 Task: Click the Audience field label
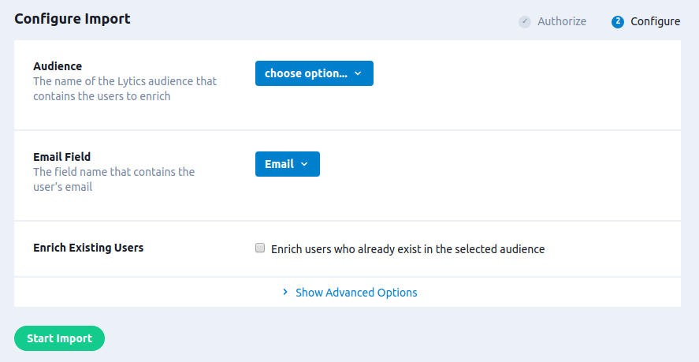point(58,66)
